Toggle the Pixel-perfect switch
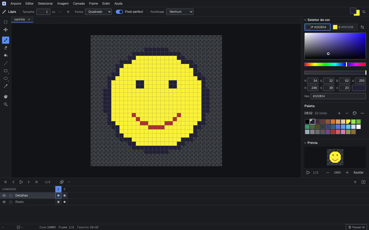Viewport: 369px width, 230px height. [119, 12]
